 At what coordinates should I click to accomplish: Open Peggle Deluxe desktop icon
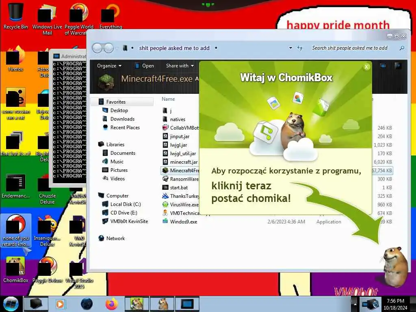(x=48, y=270)
